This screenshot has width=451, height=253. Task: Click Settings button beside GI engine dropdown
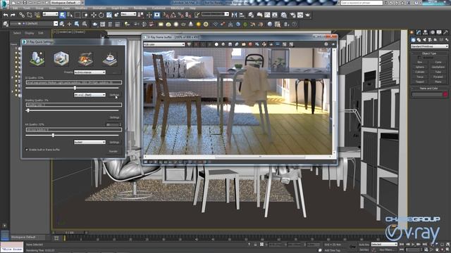(x=114, y=95)
